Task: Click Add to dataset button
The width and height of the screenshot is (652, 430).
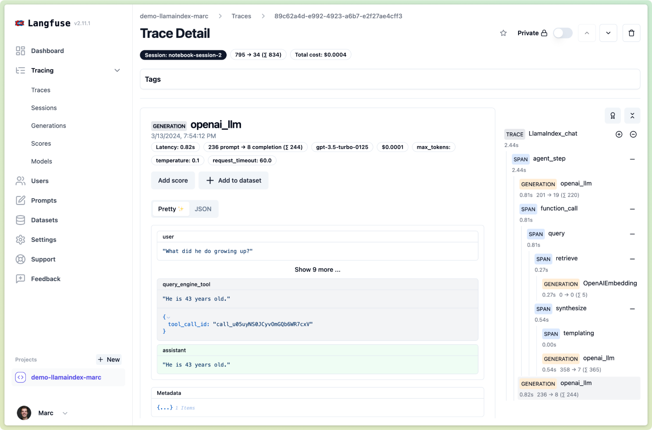Action: click(234, 180)
